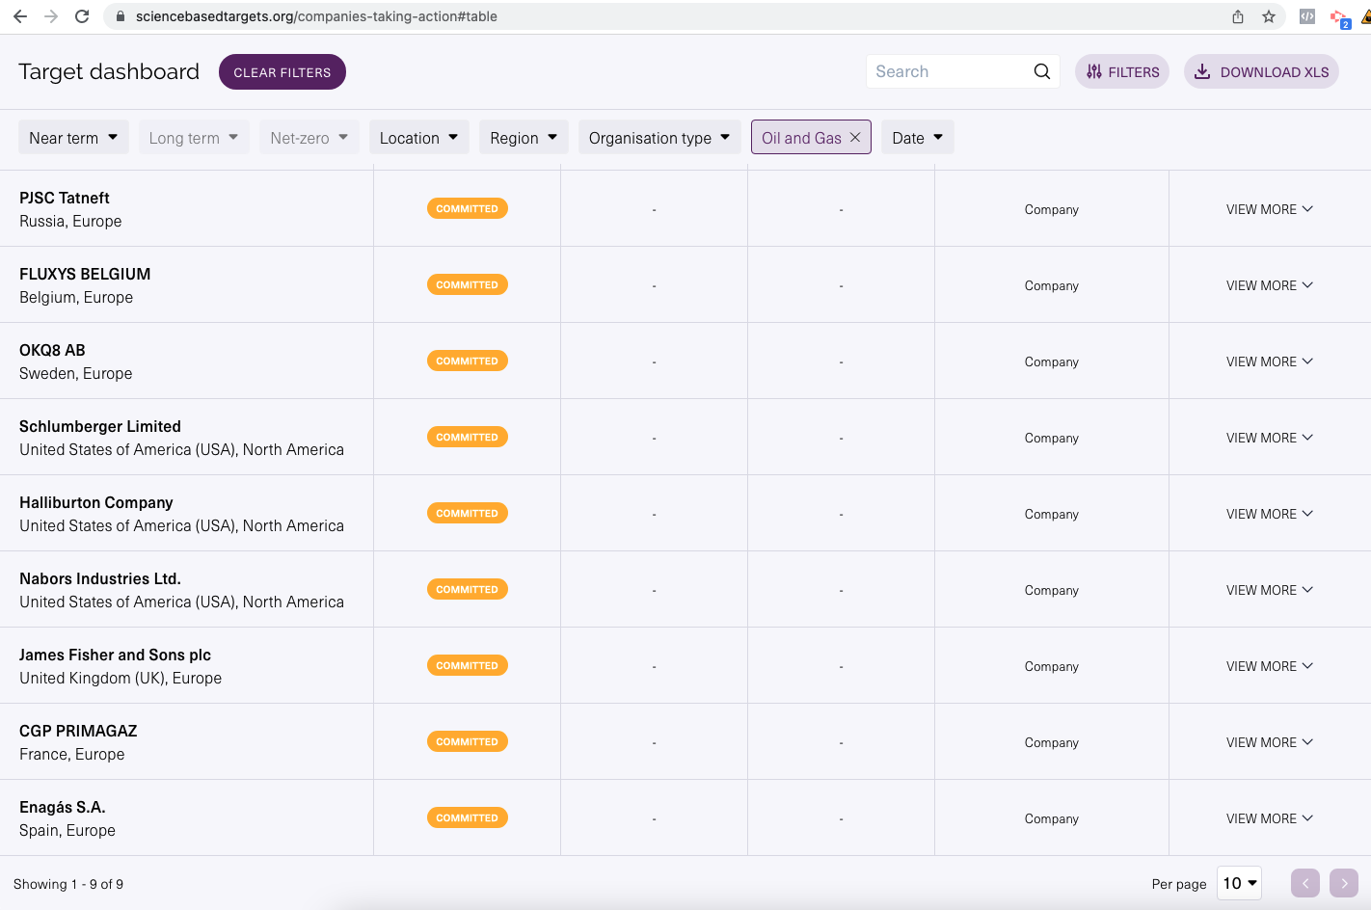Click the Spain, Europe location text
This screenshot has height=910, width=1371.
tap(67, 830)
